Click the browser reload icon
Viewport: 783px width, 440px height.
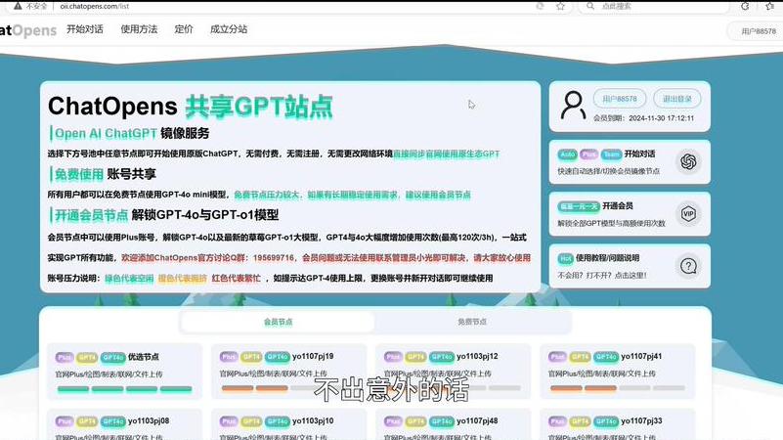pyautogui.click(x=745, y=6)
